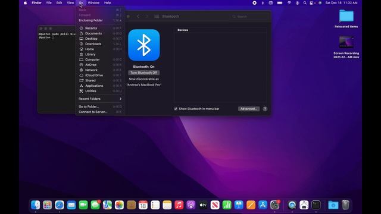Screen dimensions: 381x214
Task: Go forward in the Bluetooth preferences window
Action: pyautogui.click(x=146, y=16)
